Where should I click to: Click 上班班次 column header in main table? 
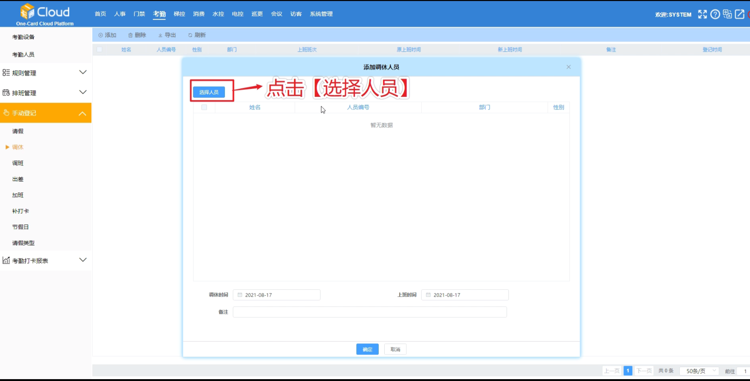tap(307, 49)
